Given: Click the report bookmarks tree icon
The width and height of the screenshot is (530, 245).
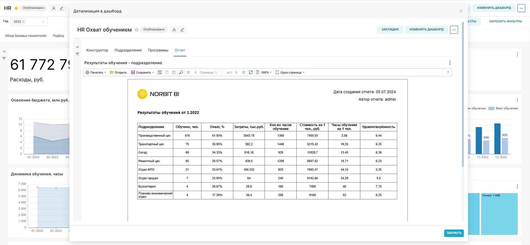Looking at the screenshot, I should tap(160, 73).
